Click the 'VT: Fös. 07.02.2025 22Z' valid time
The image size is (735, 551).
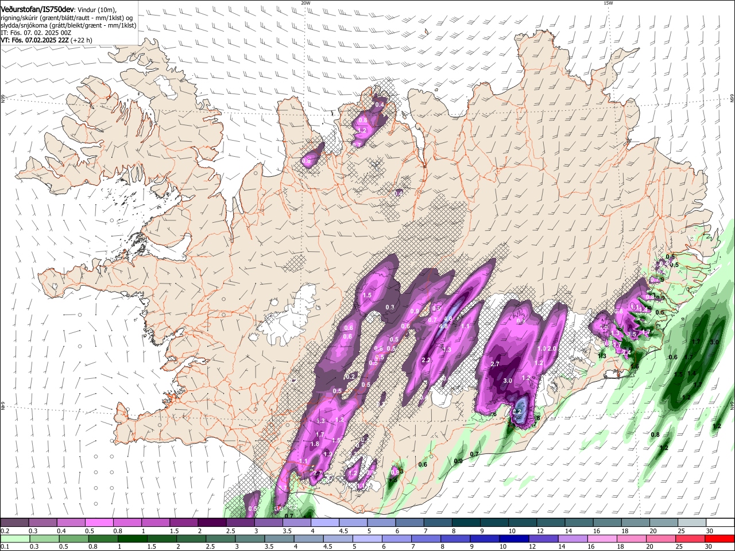[35, 40]
